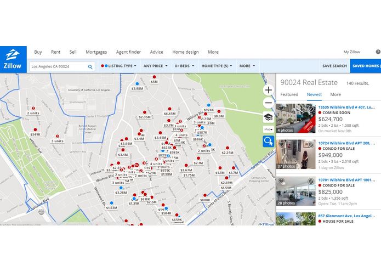
Task: Toggle schools graduation cap icon
Action: (x=268, y=117)
